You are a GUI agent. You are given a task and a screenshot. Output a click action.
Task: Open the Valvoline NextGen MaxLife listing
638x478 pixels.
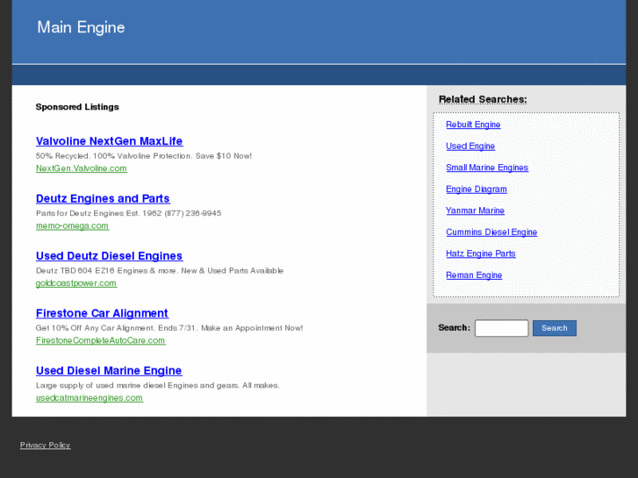coord(109,141)
